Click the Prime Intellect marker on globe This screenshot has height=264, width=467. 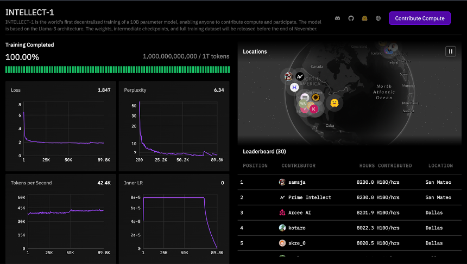tap(300, 76)
